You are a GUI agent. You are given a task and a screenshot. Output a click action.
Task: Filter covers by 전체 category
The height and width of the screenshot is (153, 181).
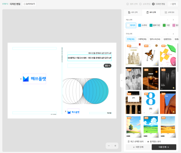coord(131,39)
